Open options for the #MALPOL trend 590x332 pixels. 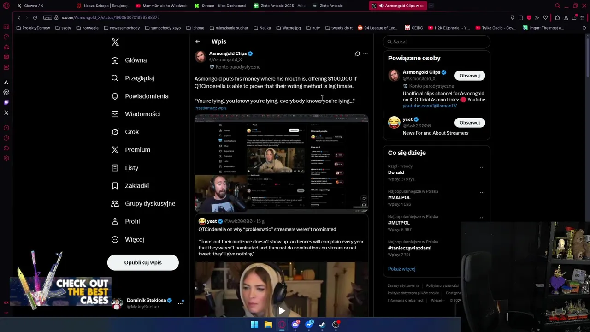pos(482,192)
